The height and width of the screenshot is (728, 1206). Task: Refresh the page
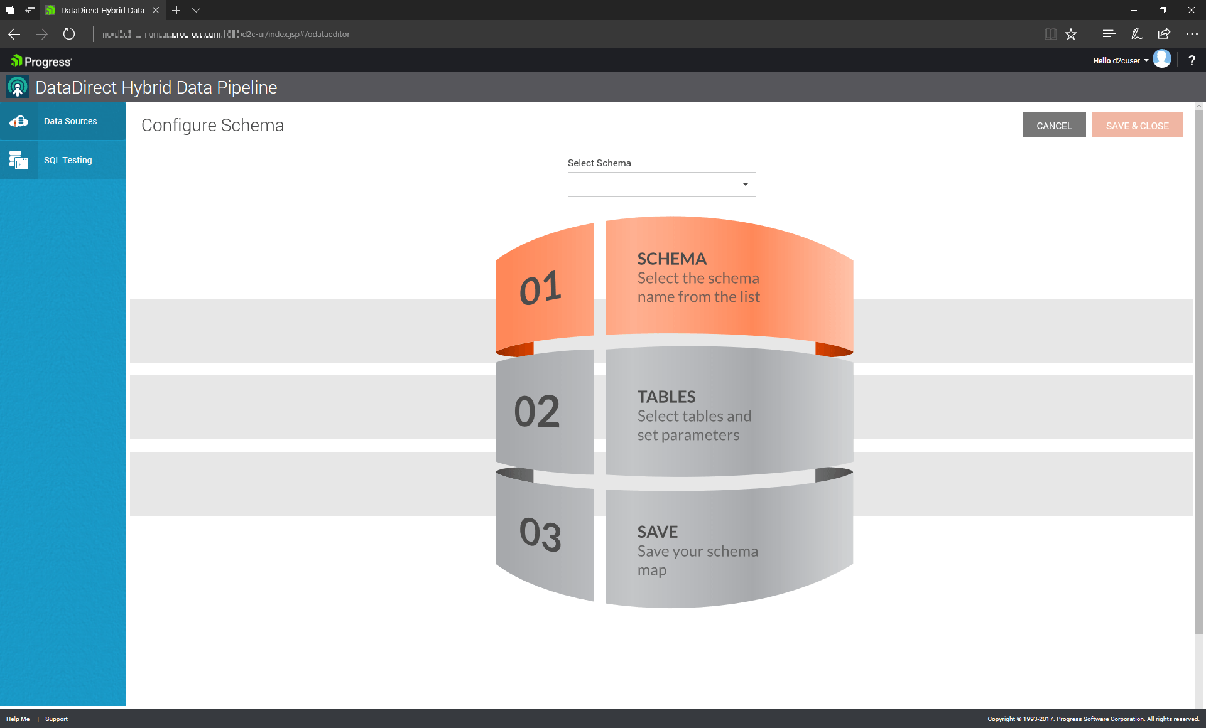tap(69, 35)
